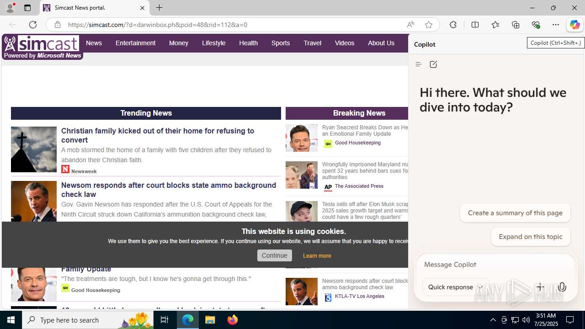
Task: Open the News menu item
Action: point(94,43)
